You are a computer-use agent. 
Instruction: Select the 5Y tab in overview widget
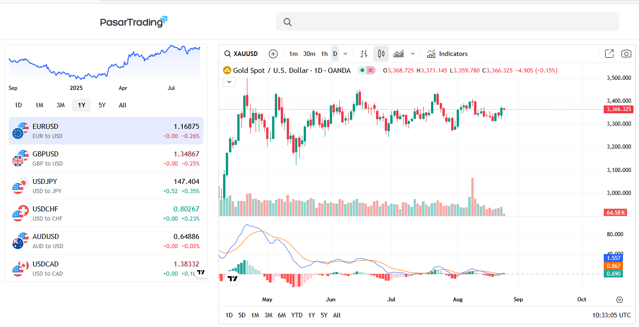tap(102, 105)
